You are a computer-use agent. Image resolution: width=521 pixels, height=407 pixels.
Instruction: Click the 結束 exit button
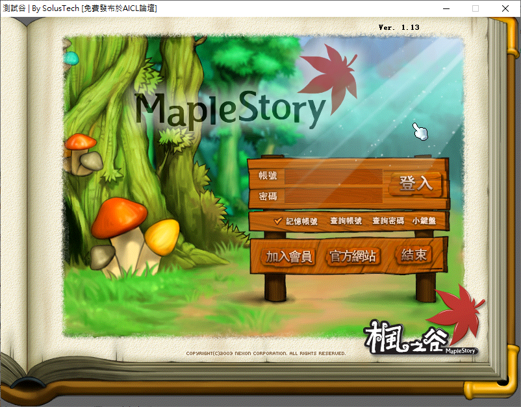(414, 255)
